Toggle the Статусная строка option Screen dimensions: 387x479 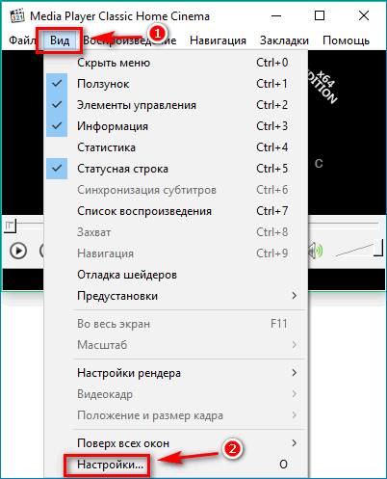click(176, 169)
